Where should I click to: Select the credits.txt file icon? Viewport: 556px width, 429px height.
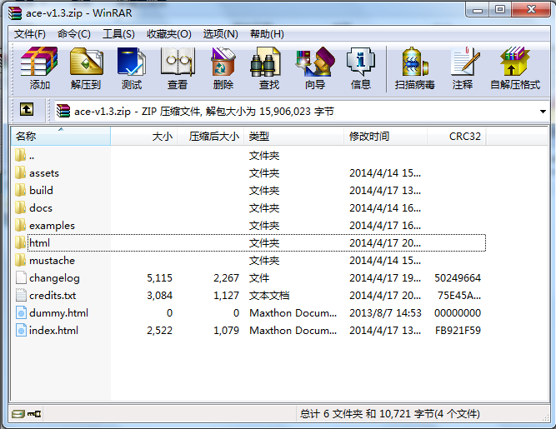pyautogui.click(x=21, y=295)
